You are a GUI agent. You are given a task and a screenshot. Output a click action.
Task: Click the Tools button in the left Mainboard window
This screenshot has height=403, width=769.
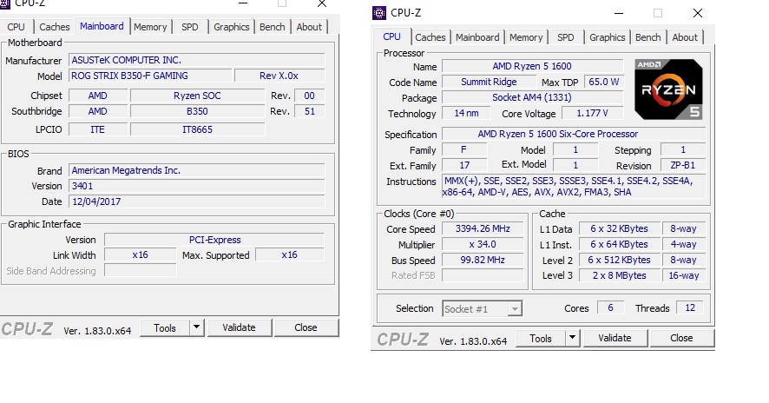click(165, 327)
